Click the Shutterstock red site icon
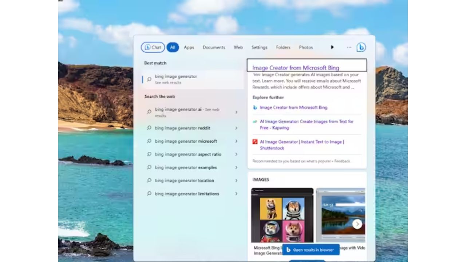This screenshot has width=466, height=262. pos(255,142)
